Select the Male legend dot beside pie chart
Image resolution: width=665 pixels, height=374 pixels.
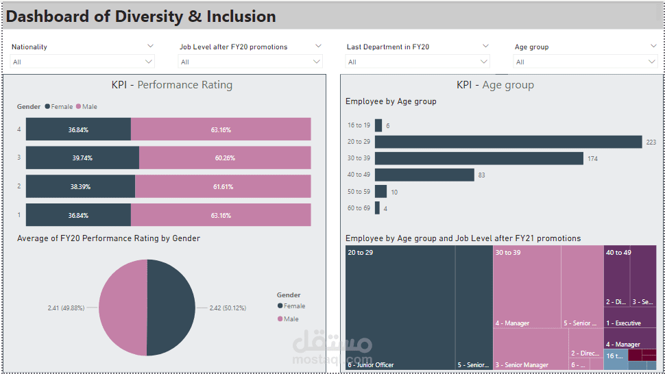[x=280, y=319]
